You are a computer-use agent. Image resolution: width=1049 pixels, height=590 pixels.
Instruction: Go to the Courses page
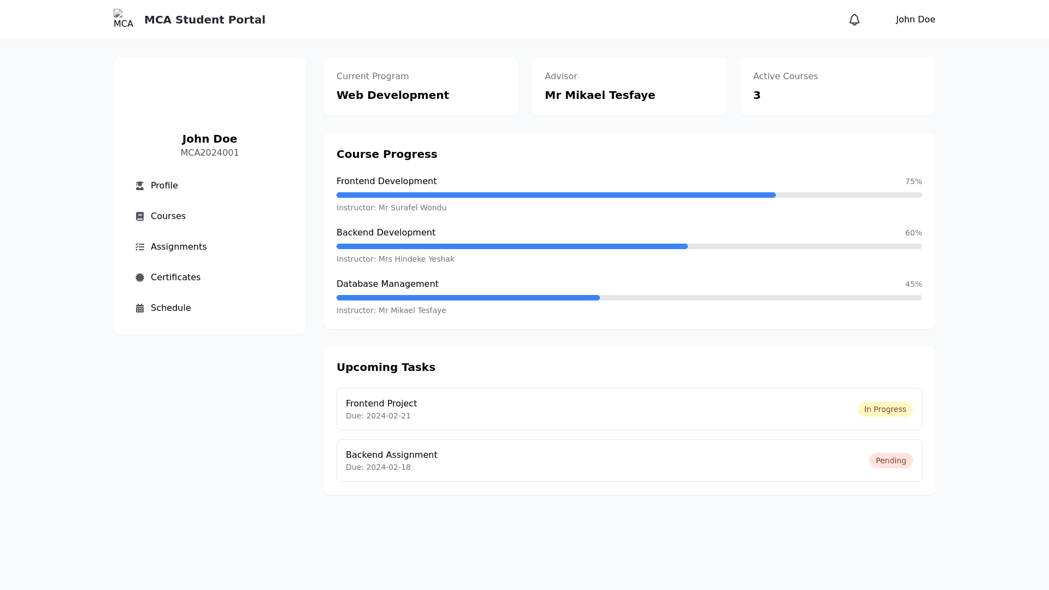tap(168, 216)
